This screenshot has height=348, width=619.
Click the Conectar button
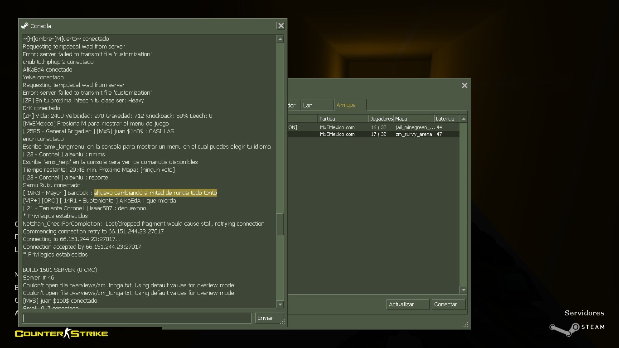click(x=449, y=304)
